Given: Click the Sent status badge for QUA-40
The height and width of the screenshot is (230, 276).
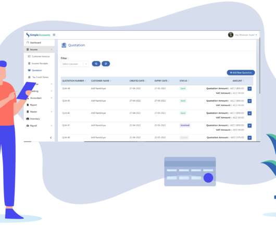Looking at the screenshot, I should click(x=183, y=113).
